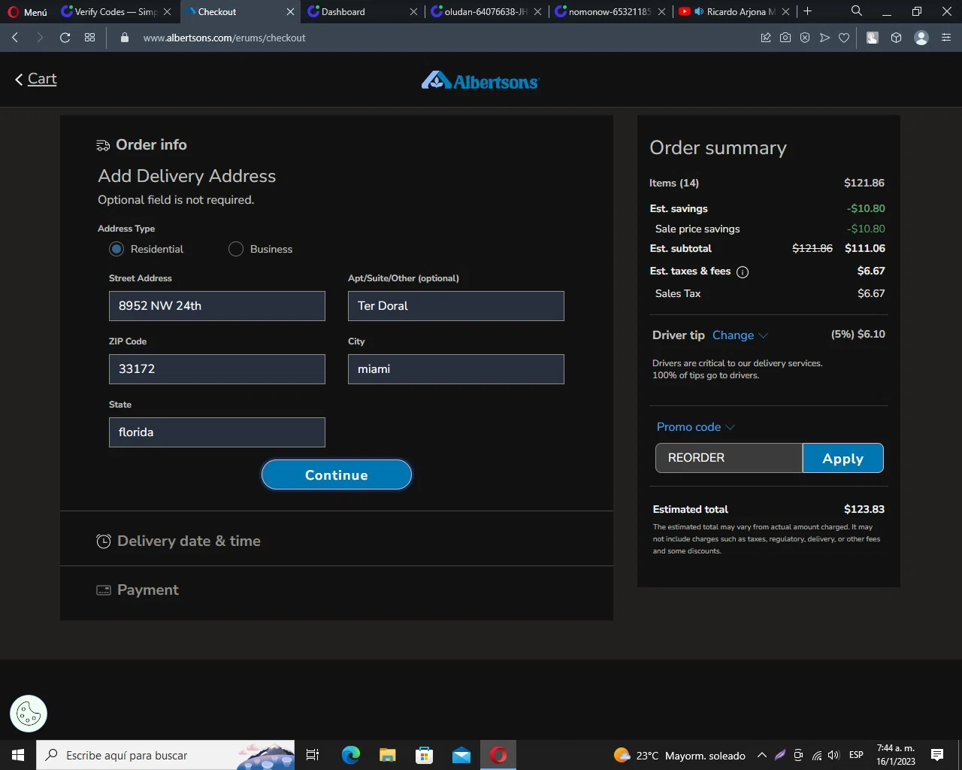Open network Wi-Fi tray icon

tap(817, 755)
